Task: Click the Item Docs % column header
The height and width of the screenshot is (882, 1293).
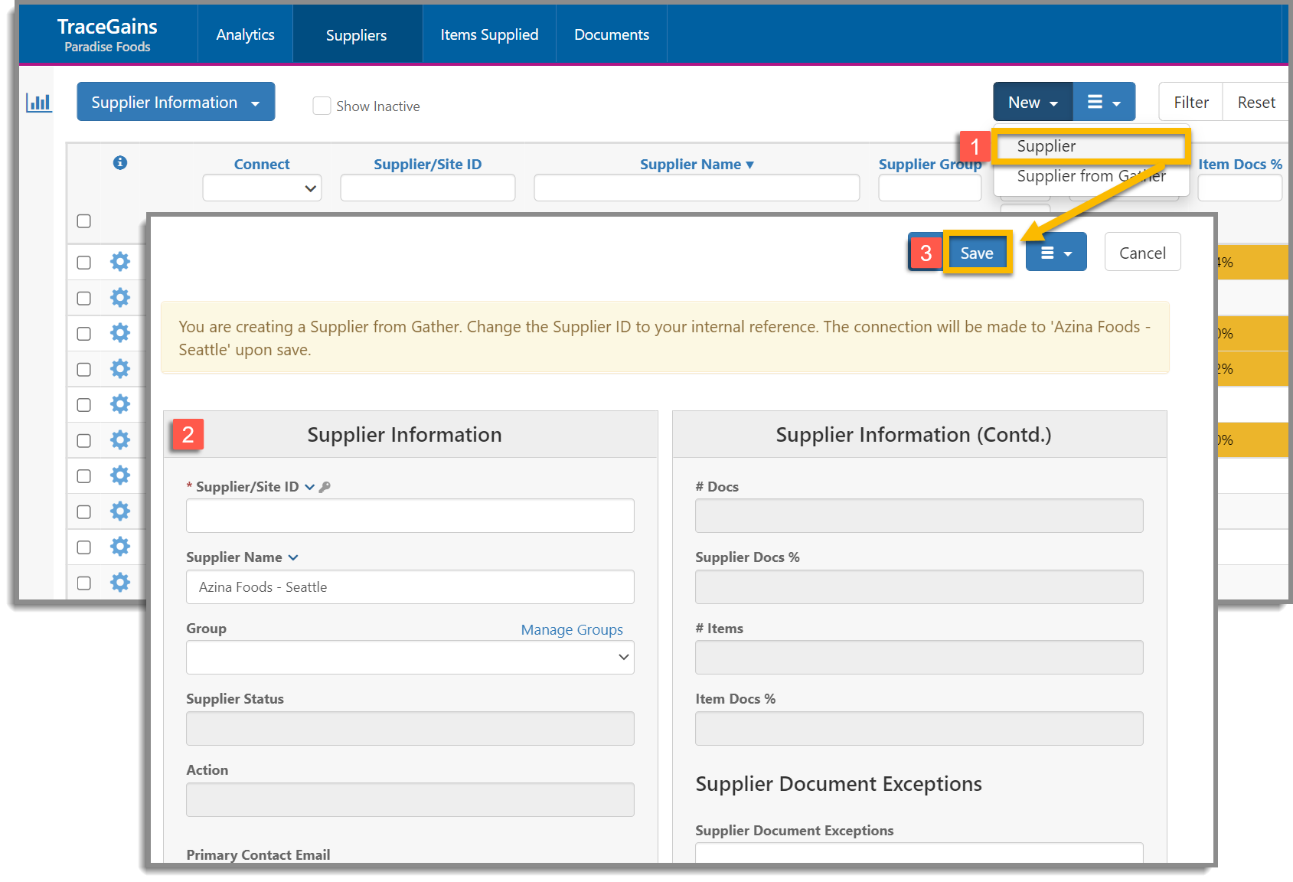Action: coord(1240,164)
